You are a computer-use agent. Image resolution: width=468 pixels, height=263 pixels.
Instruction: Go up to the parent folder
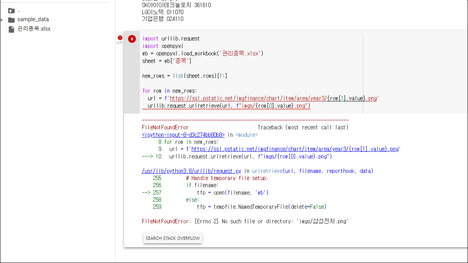pyautogui.click(x=11, y=11)
